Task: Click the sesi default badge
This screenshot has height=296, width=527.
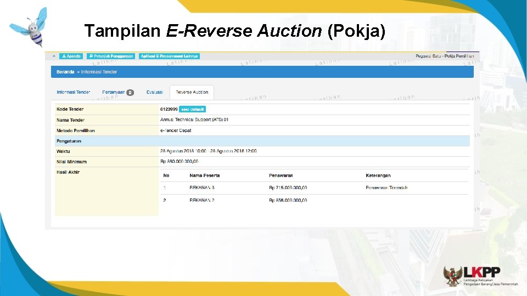Action: (x=192, y=109)
